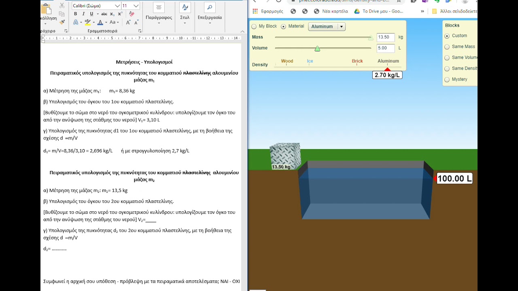The image size is (518, 291).
Task: Click the d₂= dotted answer line
Action: pos(59,249)
